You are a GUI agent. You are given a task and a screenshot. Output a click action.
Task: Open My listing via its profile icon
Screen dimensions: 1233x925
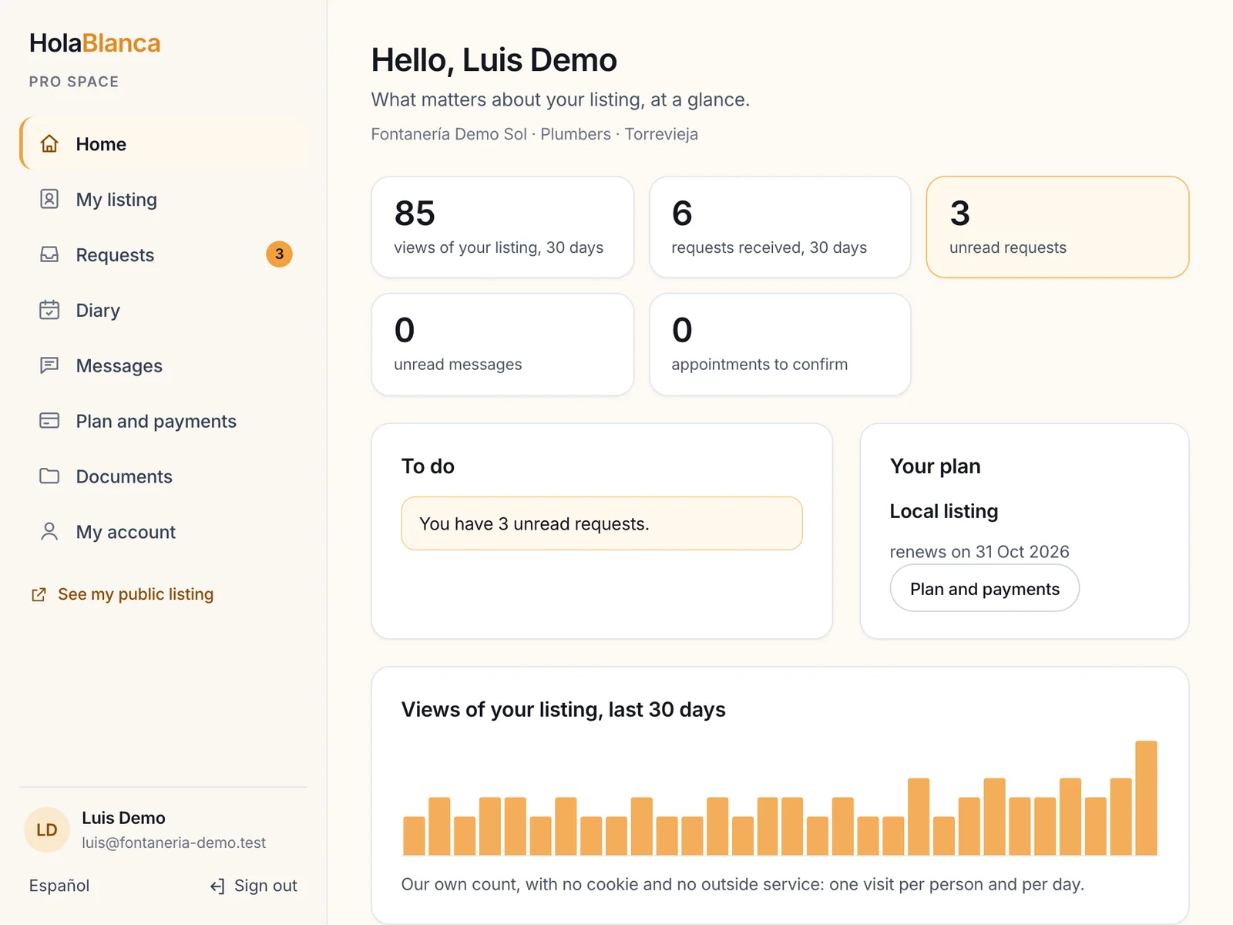point(49,199)
